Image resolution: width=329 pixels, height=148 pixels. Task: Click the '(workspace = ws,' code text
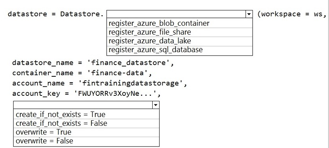pyautogui.click(x=292, y=14)
